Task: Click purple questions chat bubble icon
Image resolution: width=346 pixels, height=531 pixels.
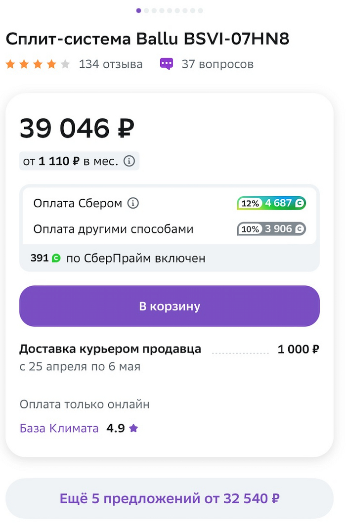Action: pos(167,64)
